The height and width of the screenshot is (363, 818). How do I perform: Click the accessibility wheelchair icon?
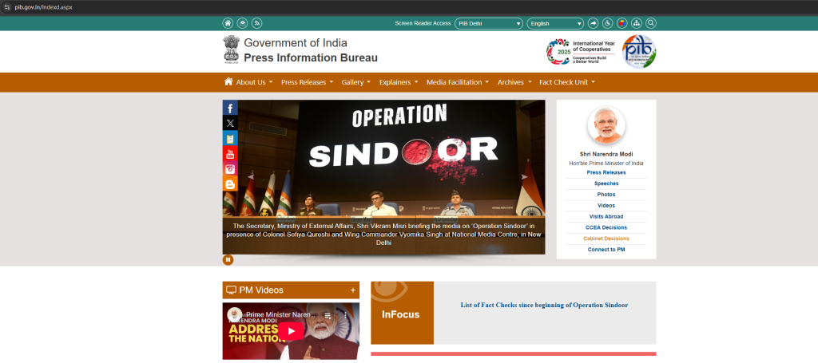click(x=607, y=23)
